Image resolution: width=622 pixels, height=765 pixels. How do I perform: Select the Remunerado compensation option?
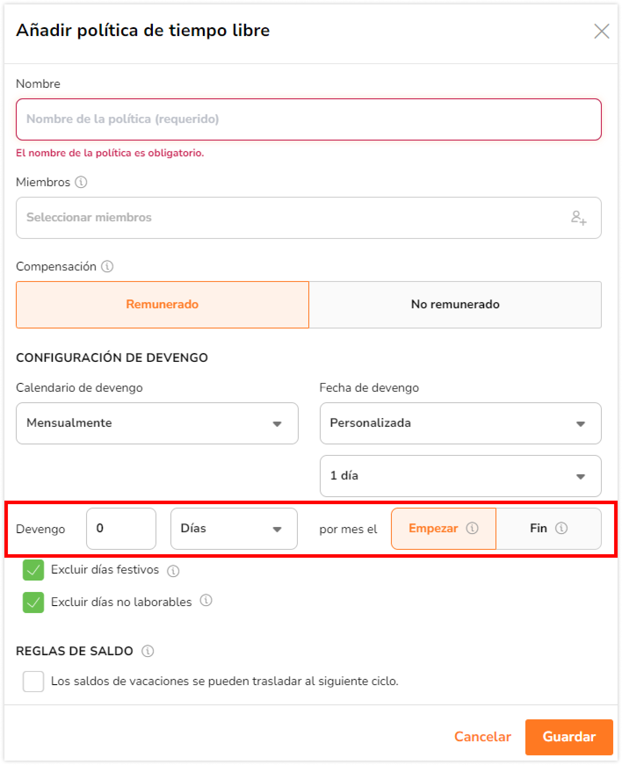pyautogui.click(x=163, y=305)
